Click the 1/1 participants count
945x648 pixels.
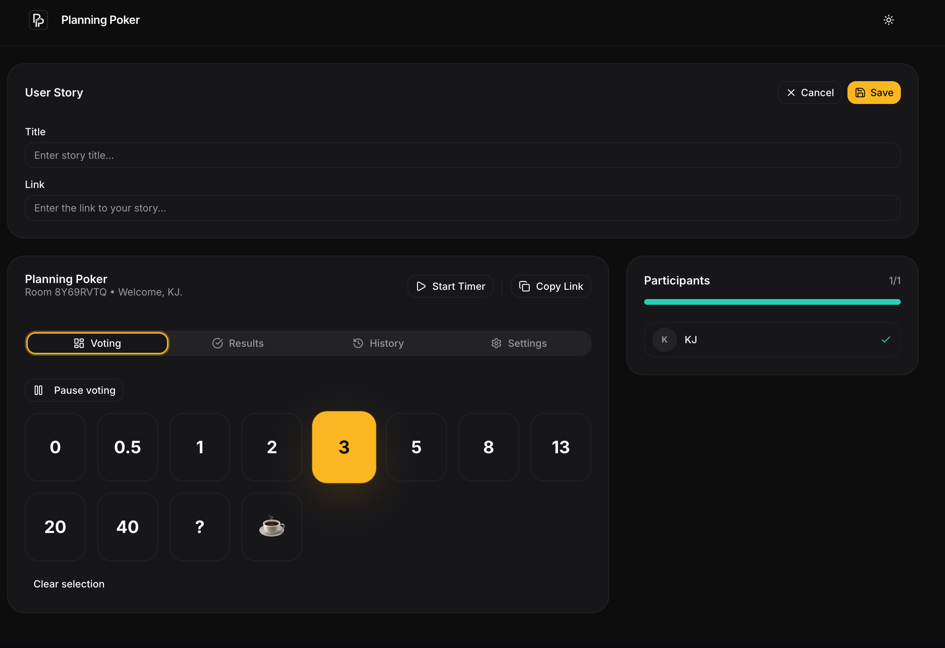point(894,281)
